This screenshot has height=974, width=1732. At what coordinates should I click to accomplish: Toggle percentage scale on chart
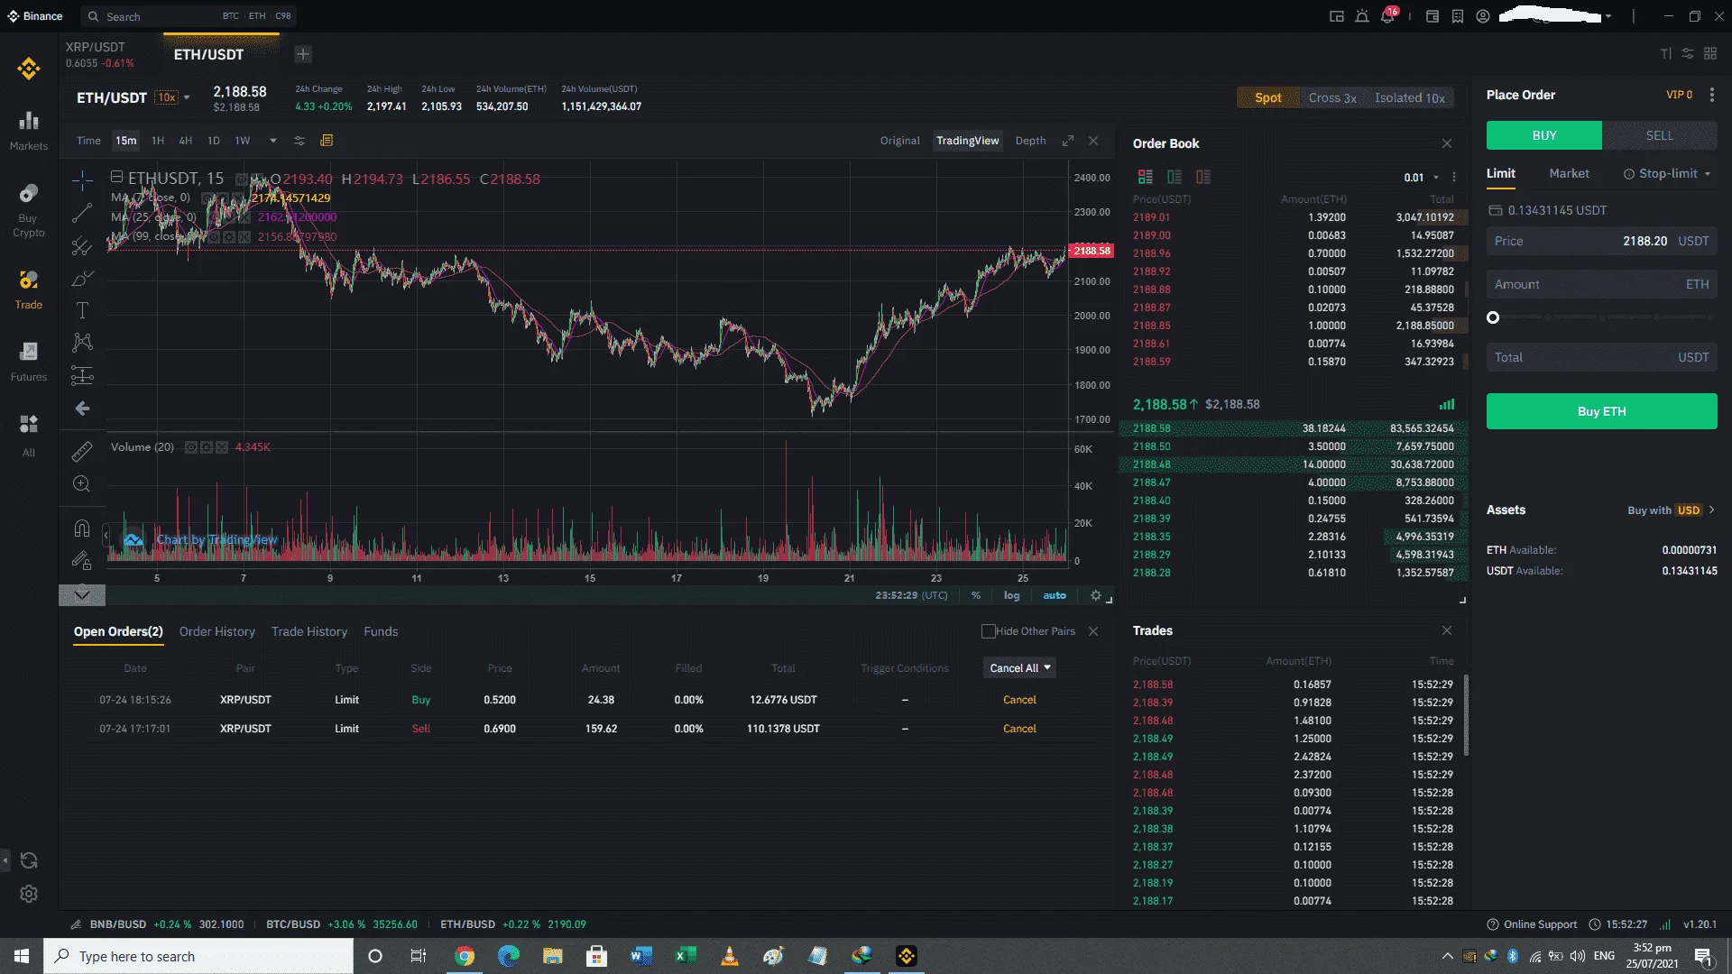click(x=976, y=595)
